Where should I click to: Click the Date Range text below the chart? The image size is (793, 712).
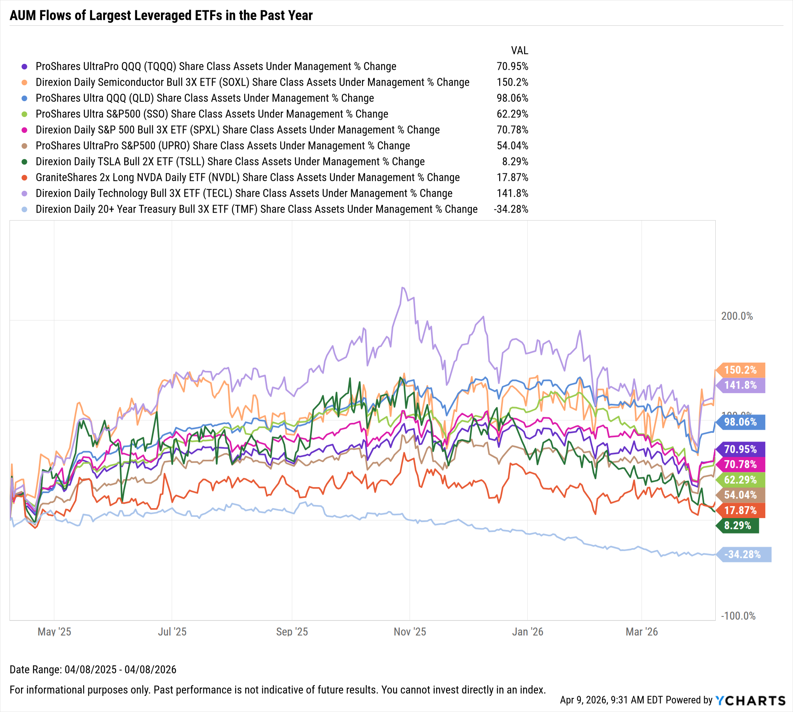(93, 670)
